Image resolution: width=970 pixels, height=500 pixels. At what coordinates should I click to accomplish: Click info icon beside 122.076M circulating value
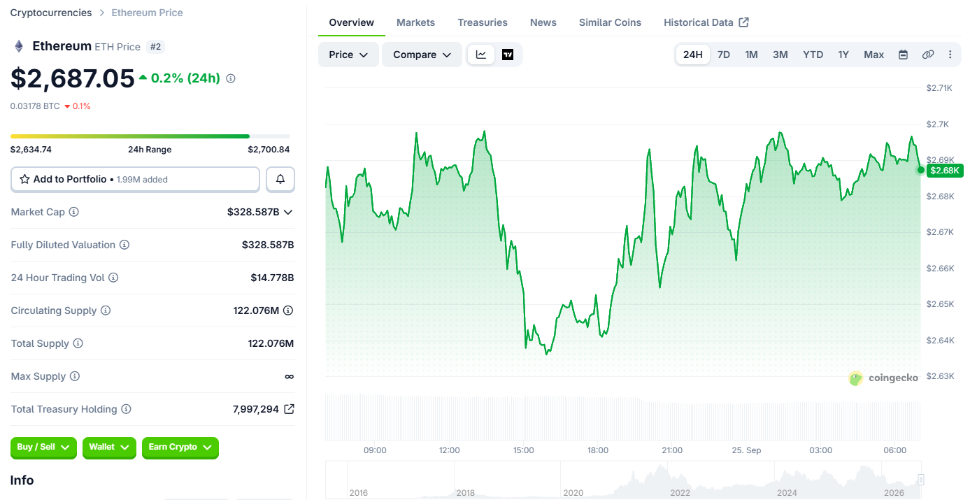(x=288, y=310)
